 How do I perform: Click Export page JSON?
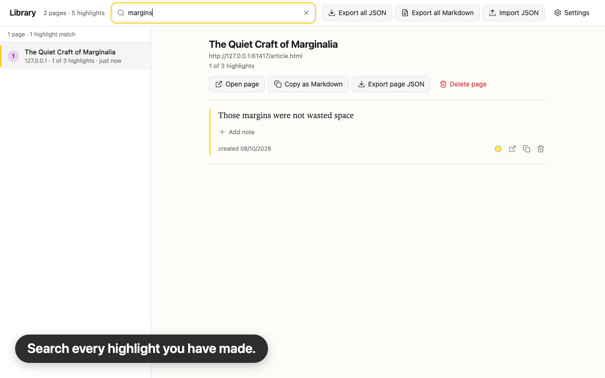pos(391,84)
